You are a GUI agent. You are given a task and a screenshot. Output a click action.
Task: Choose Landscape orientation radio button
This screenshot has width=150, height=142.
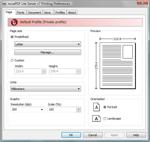click(x=105, y=119)
